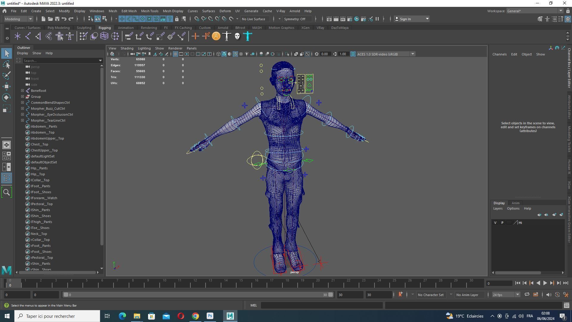Click the Create IK Handle shelf icon
This screenshot has height=322, width=572.
(x=38, y=36)
